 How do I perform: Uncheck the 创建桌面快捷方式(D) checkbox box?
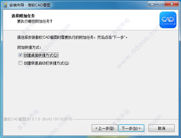(21, 55)
